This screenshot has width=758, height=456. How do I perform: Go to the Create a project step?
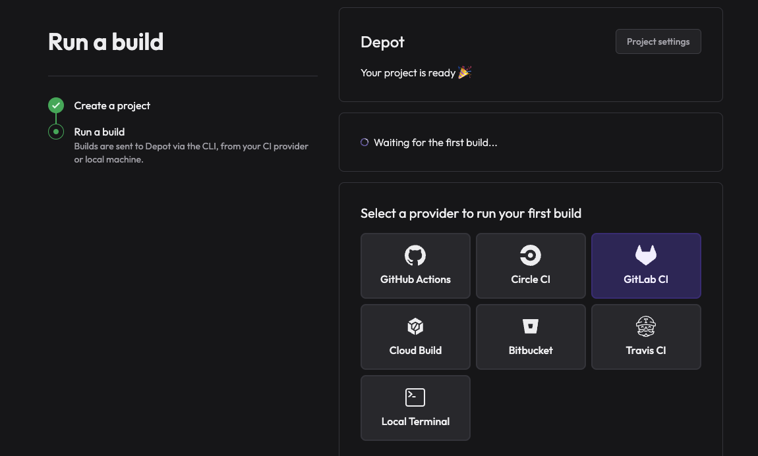[112, 106]
